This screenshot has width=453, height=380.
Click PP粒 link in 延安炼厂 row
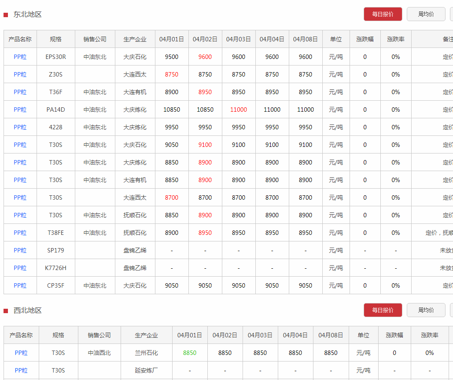coord(21,370)
